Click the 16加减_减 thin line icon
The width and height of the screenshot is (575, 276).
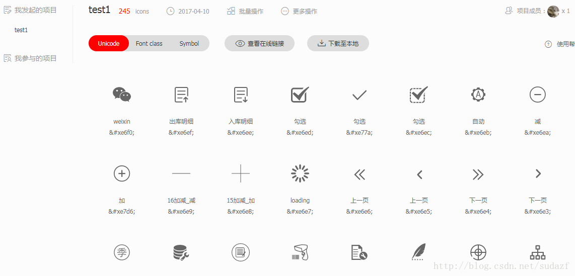[x=181, y=173]
